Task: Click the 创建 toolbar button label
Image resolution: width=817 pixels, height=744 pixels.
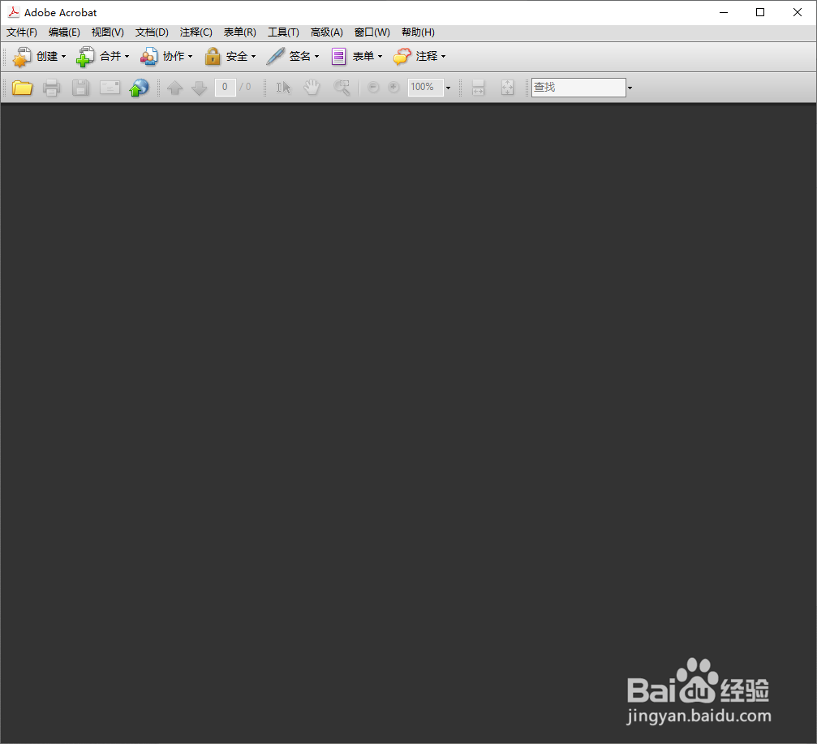Action: pyautogui.click(x=47, y=56)
